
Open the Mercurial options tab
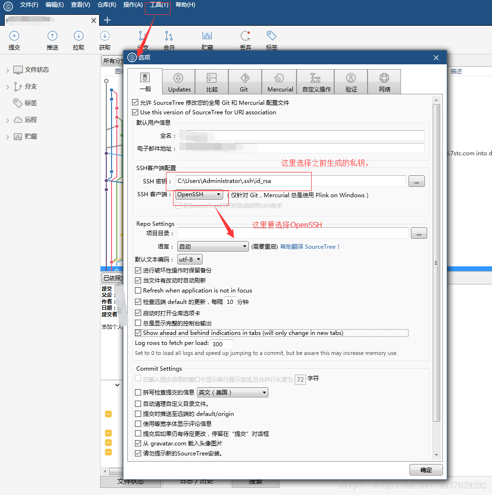pos(280,82)
